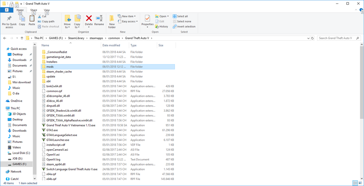Open the File tab
Viewport: 364px width, 186px height.
coord(7,10)
